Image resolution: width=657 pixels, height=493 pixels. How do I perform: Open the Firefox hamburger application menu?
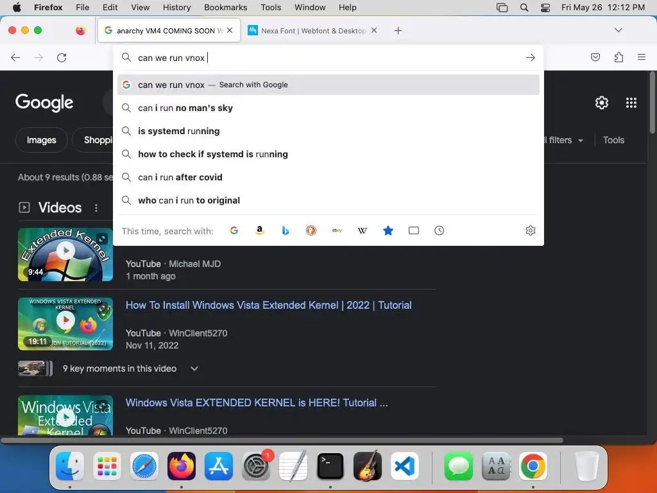[x=642, y=57]
